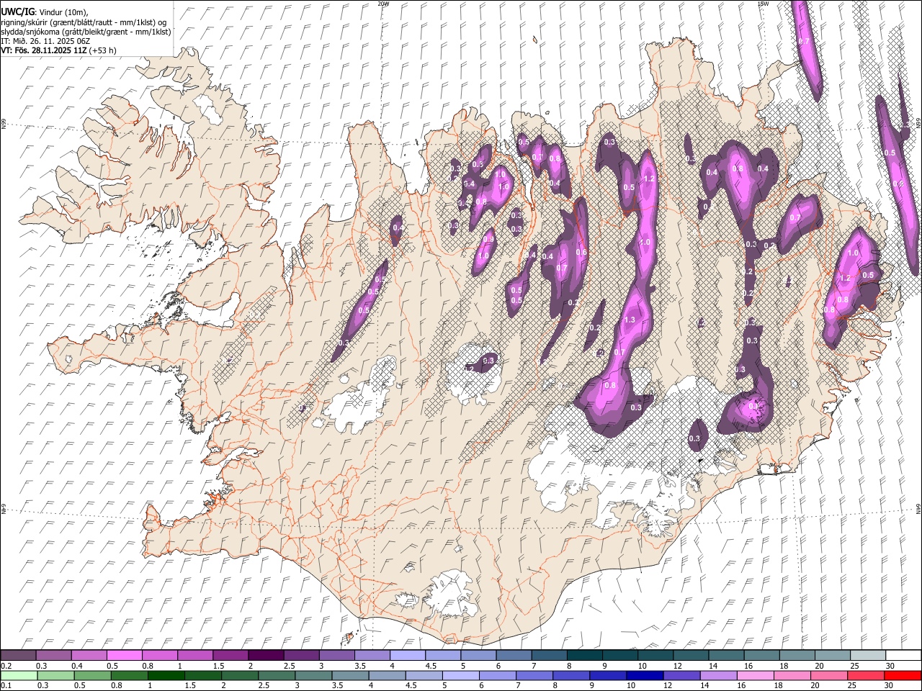
Task: Click the '0.2' legend label
Action: point(6,666)
